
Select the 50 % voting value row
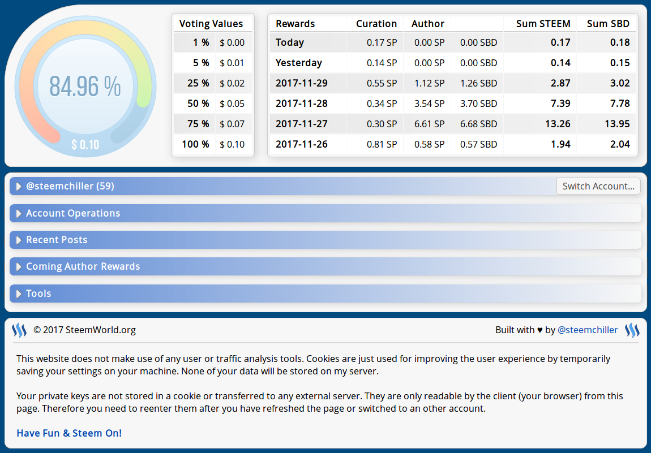tap(213, 103)
